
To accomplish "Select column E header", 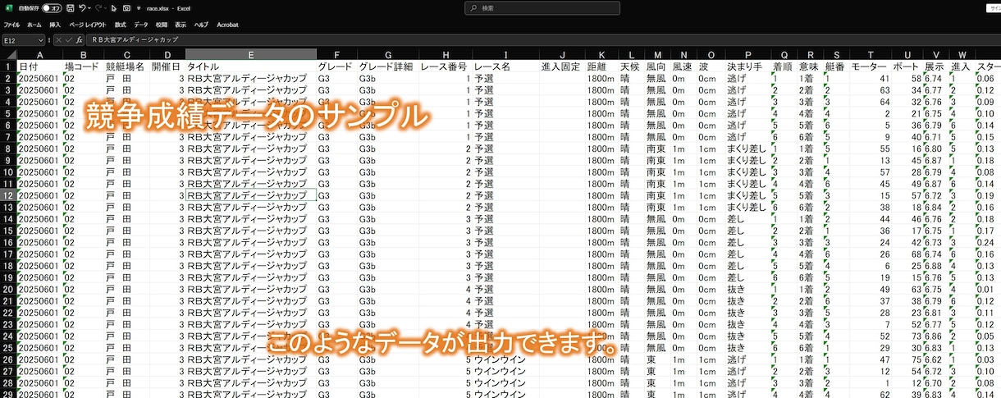I will point(250,54).
